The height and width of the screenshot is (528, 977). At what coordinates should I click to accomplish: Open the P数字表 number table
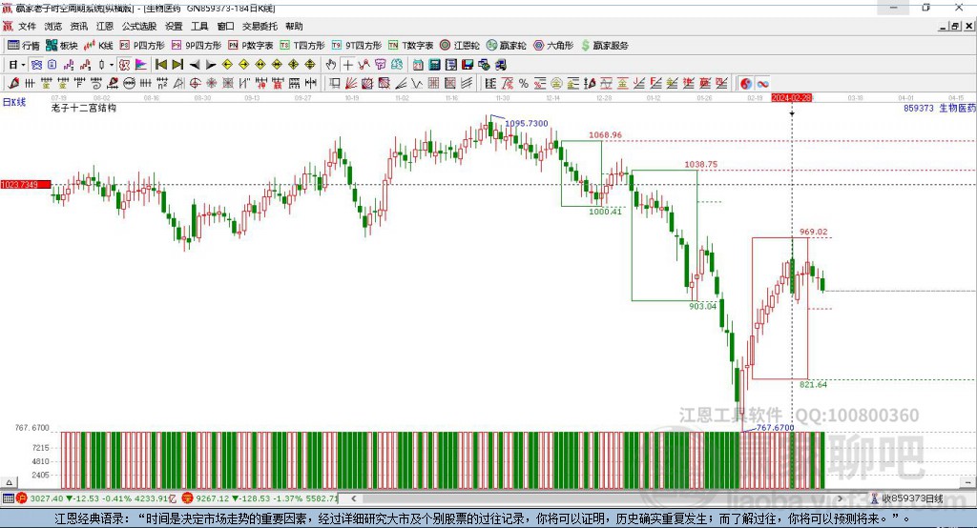point(251,46)
